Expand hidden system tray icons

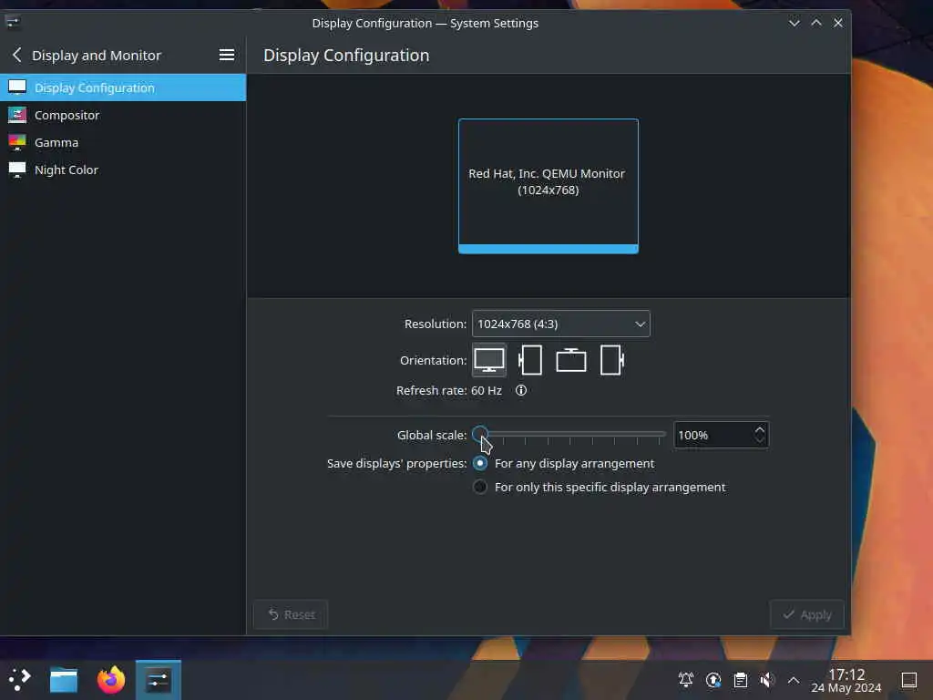coord(794,679)
